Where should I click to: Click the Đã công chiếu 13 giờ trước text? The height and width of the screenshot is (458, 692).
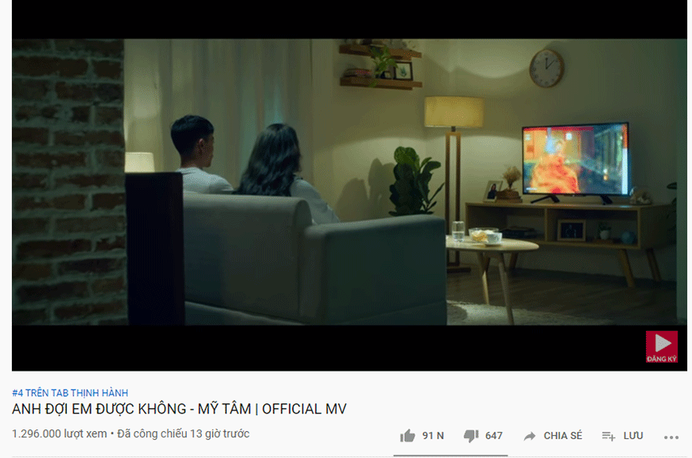(183, 433)
